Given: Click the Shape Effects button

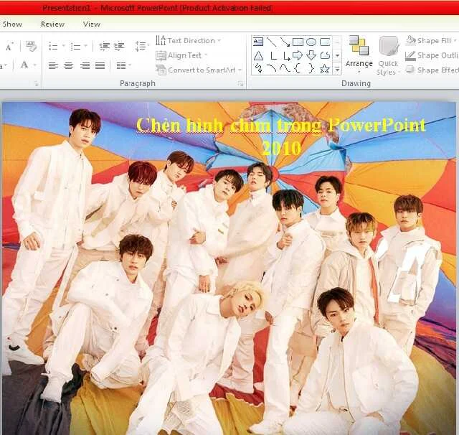Looking at the screenshot, I should point(432,70).
